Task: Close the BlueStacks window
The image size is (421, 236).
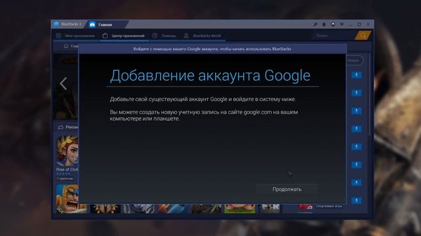Action: click(x=368, y=24)
